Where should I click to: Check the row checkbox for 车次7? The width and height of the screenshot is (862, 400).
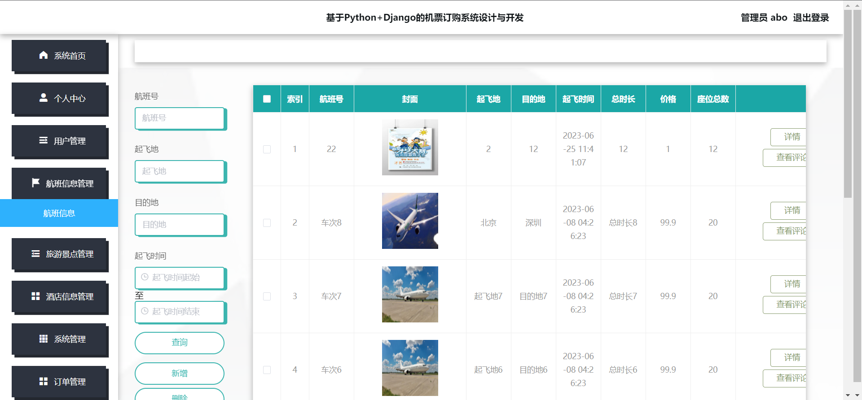[267, 296]
